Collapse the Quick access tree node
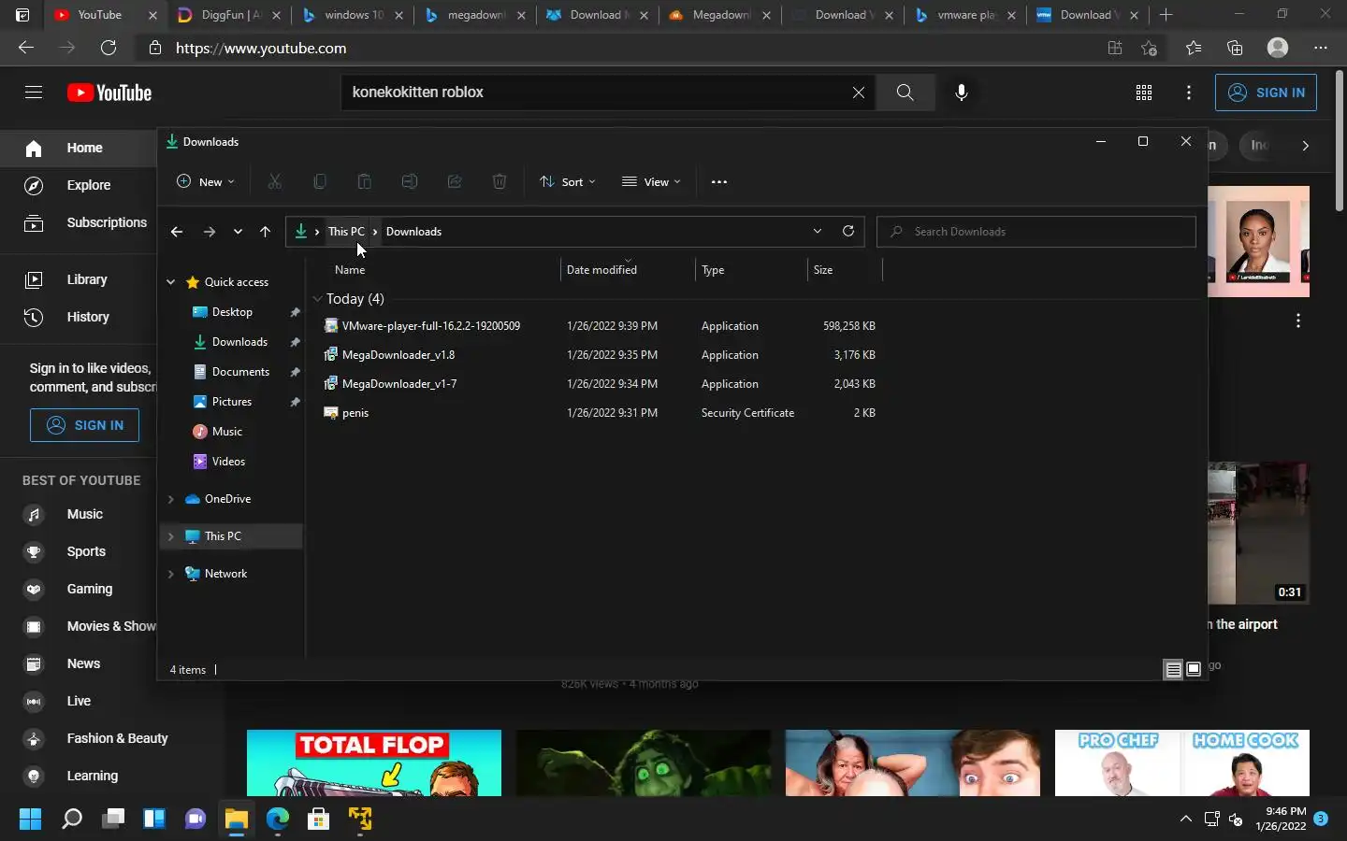The width and height of the screenshot is (1347, 841). tap(171, 282)
